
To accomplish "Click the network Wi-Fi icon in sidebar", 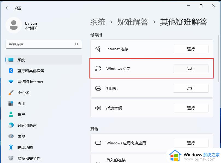I will (11, 81).
